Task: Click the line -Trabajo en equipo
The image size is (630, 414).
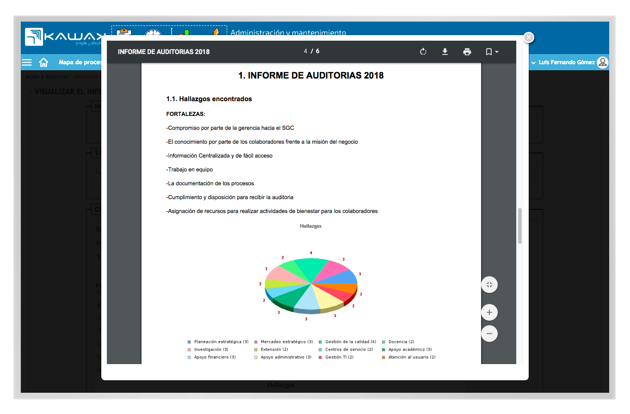Action: point(190,170)
